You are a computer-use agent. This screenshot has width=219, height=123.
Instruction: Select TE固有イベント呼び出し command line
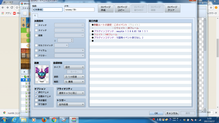point(141,38)
